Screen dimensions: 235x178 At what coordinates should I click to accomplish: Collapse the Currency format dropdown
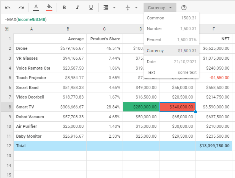[160, 8]
